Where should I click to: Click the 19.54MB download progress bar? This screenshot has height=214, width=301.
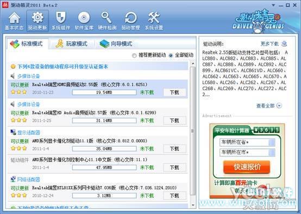click(104, 92)
